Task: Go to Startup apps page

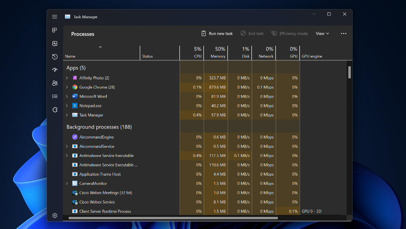Action: 54,70
